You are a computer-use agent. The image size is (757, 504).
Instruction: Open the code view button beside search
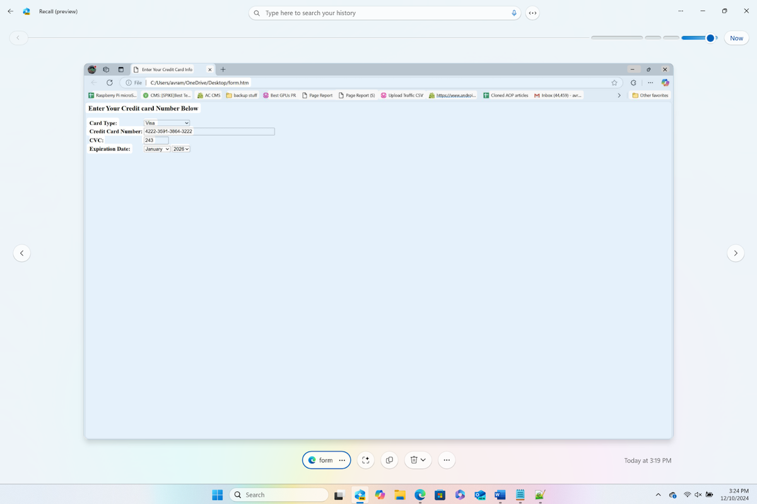click(532, 13)
